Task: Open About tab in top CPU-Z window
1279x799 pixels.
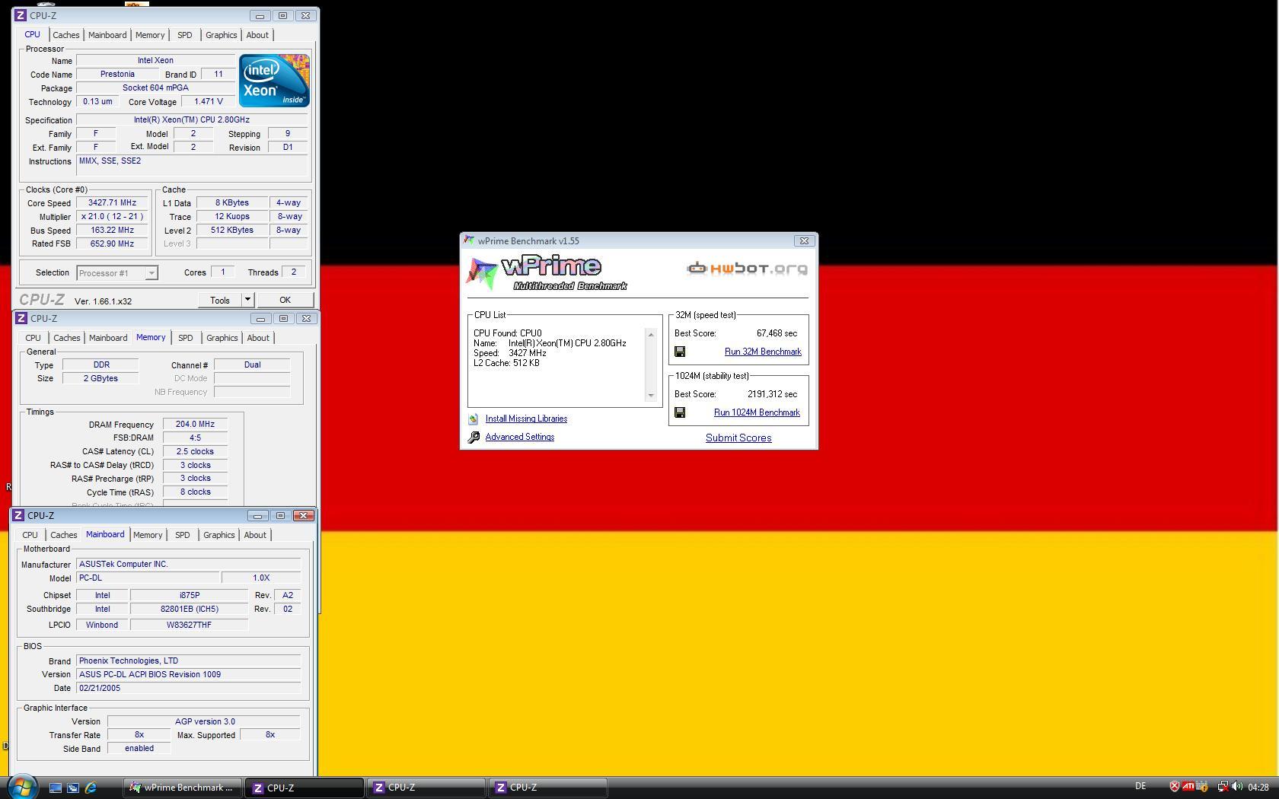Action: click(x=257, y=35)
